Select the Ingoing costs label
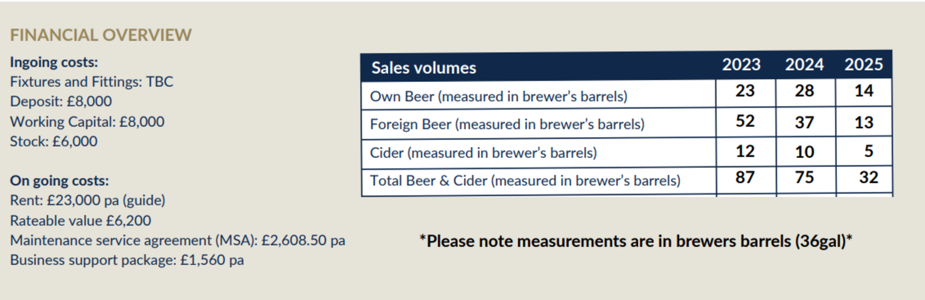 point(54,63)
